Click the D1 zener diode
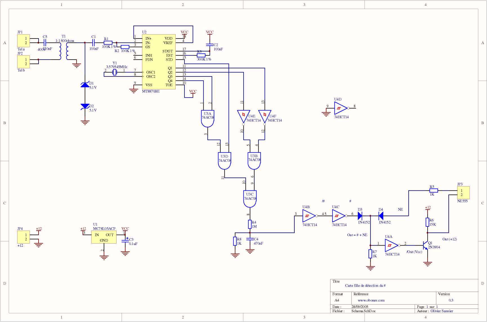Viewport: 487px width, 322px height. (85, 85)
